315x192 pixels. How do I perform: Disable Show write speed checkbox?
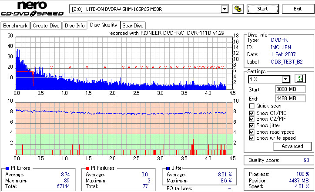251,138
